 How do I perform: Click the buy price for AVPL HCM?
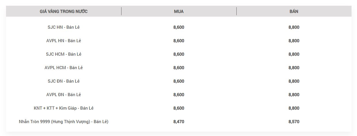(x=179, y=68)
